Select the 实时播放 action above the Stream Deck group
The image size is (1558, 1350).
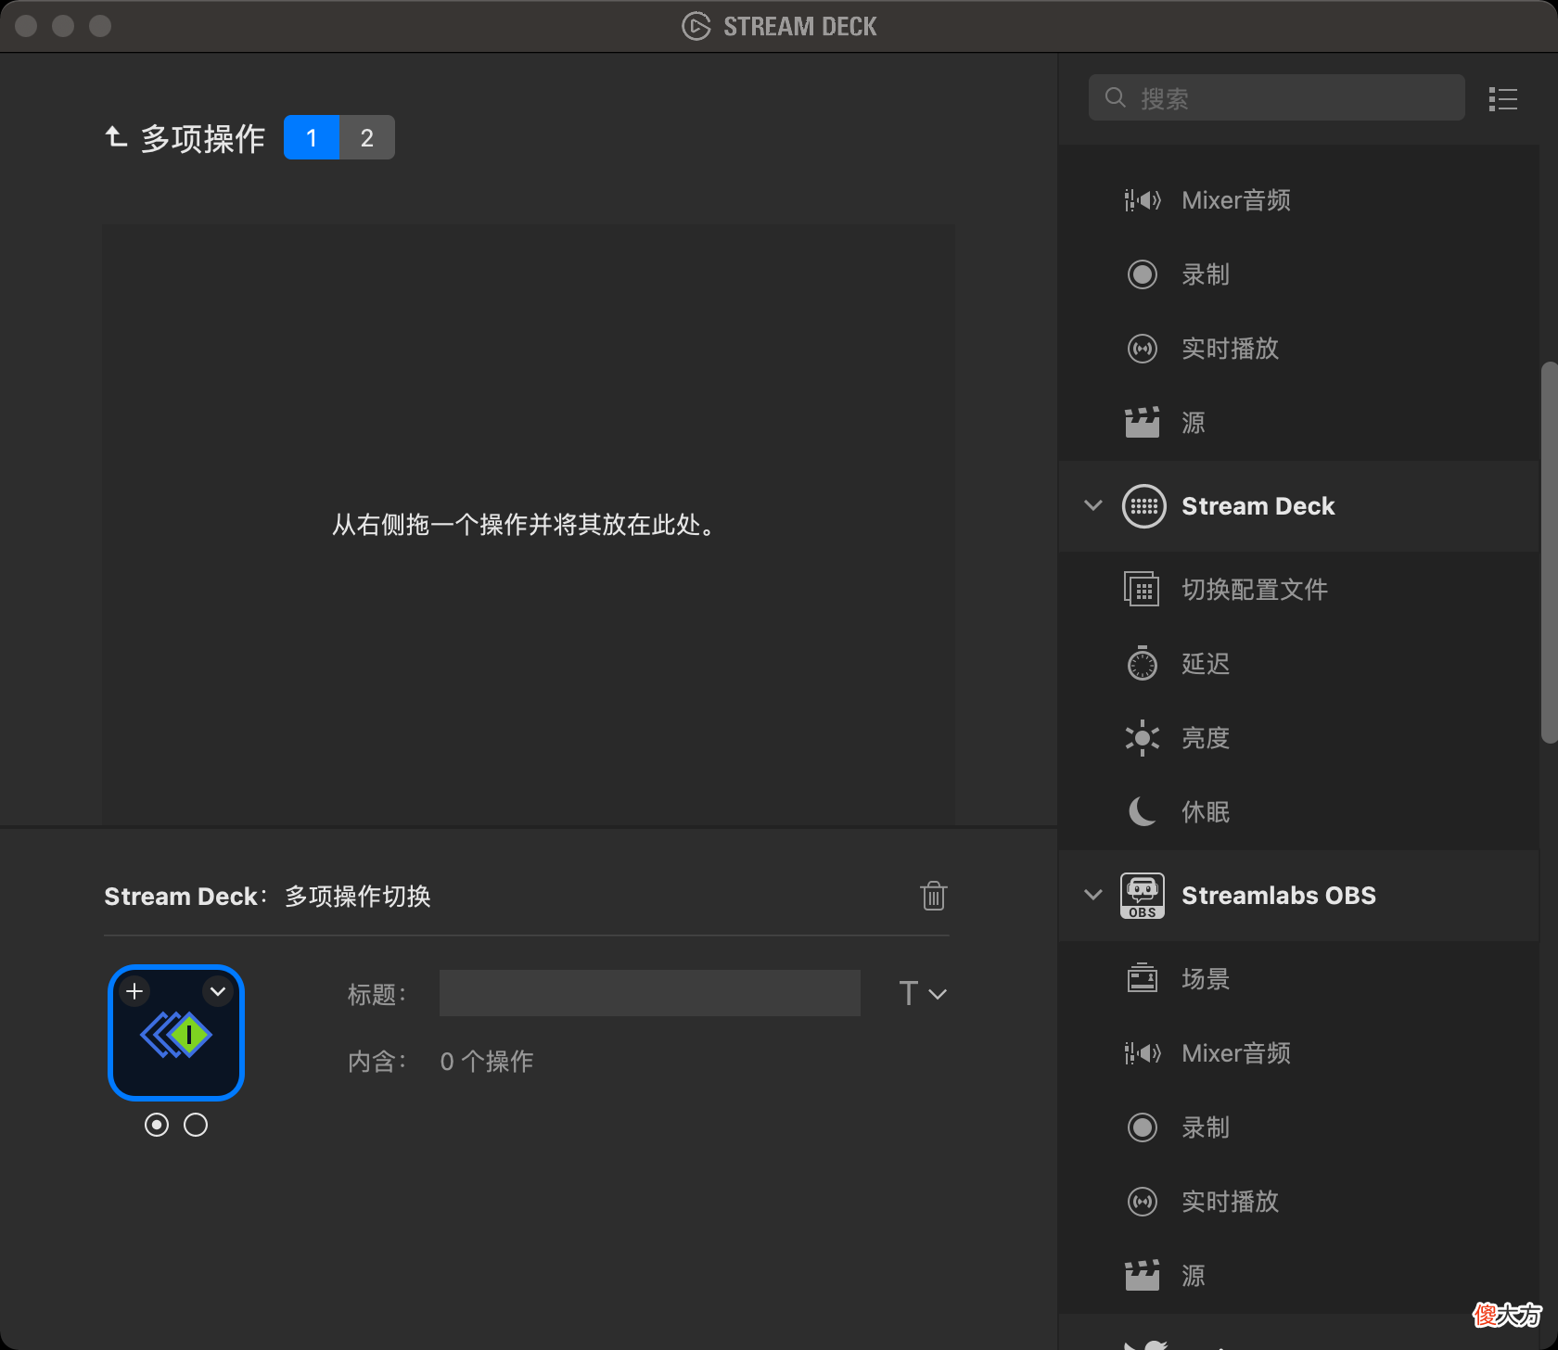pos(1298,349)
